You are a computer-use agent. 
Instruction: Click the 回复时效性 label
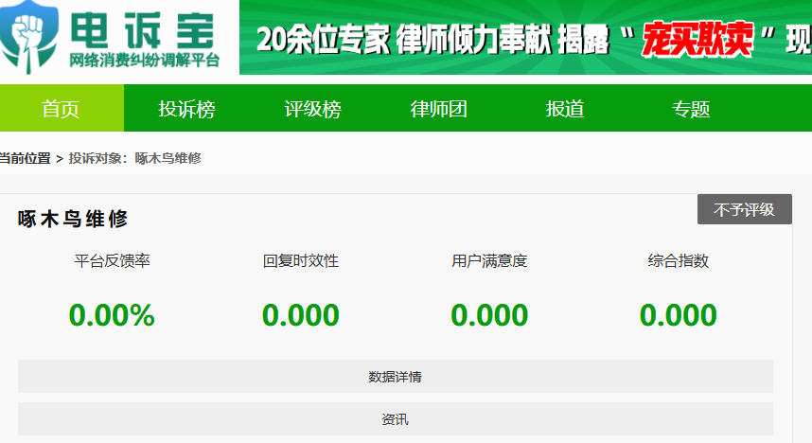[x=301, y=260]
